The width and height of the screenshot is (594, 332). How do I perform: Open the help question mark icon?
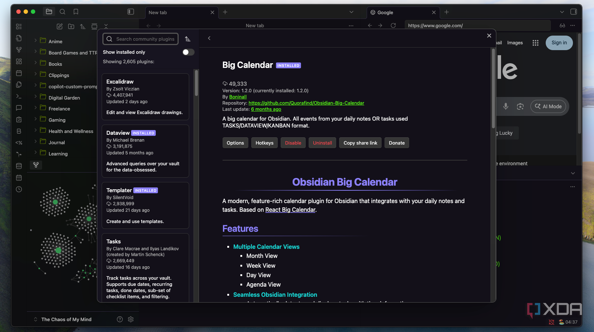pyautogui.click(x=120, y=319)
